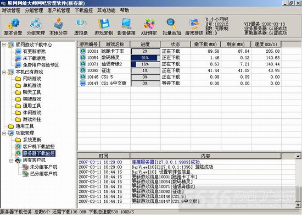Open 游戏管理 menu
This screenshot has width=302, height=215.
click(x=11, y=10)
